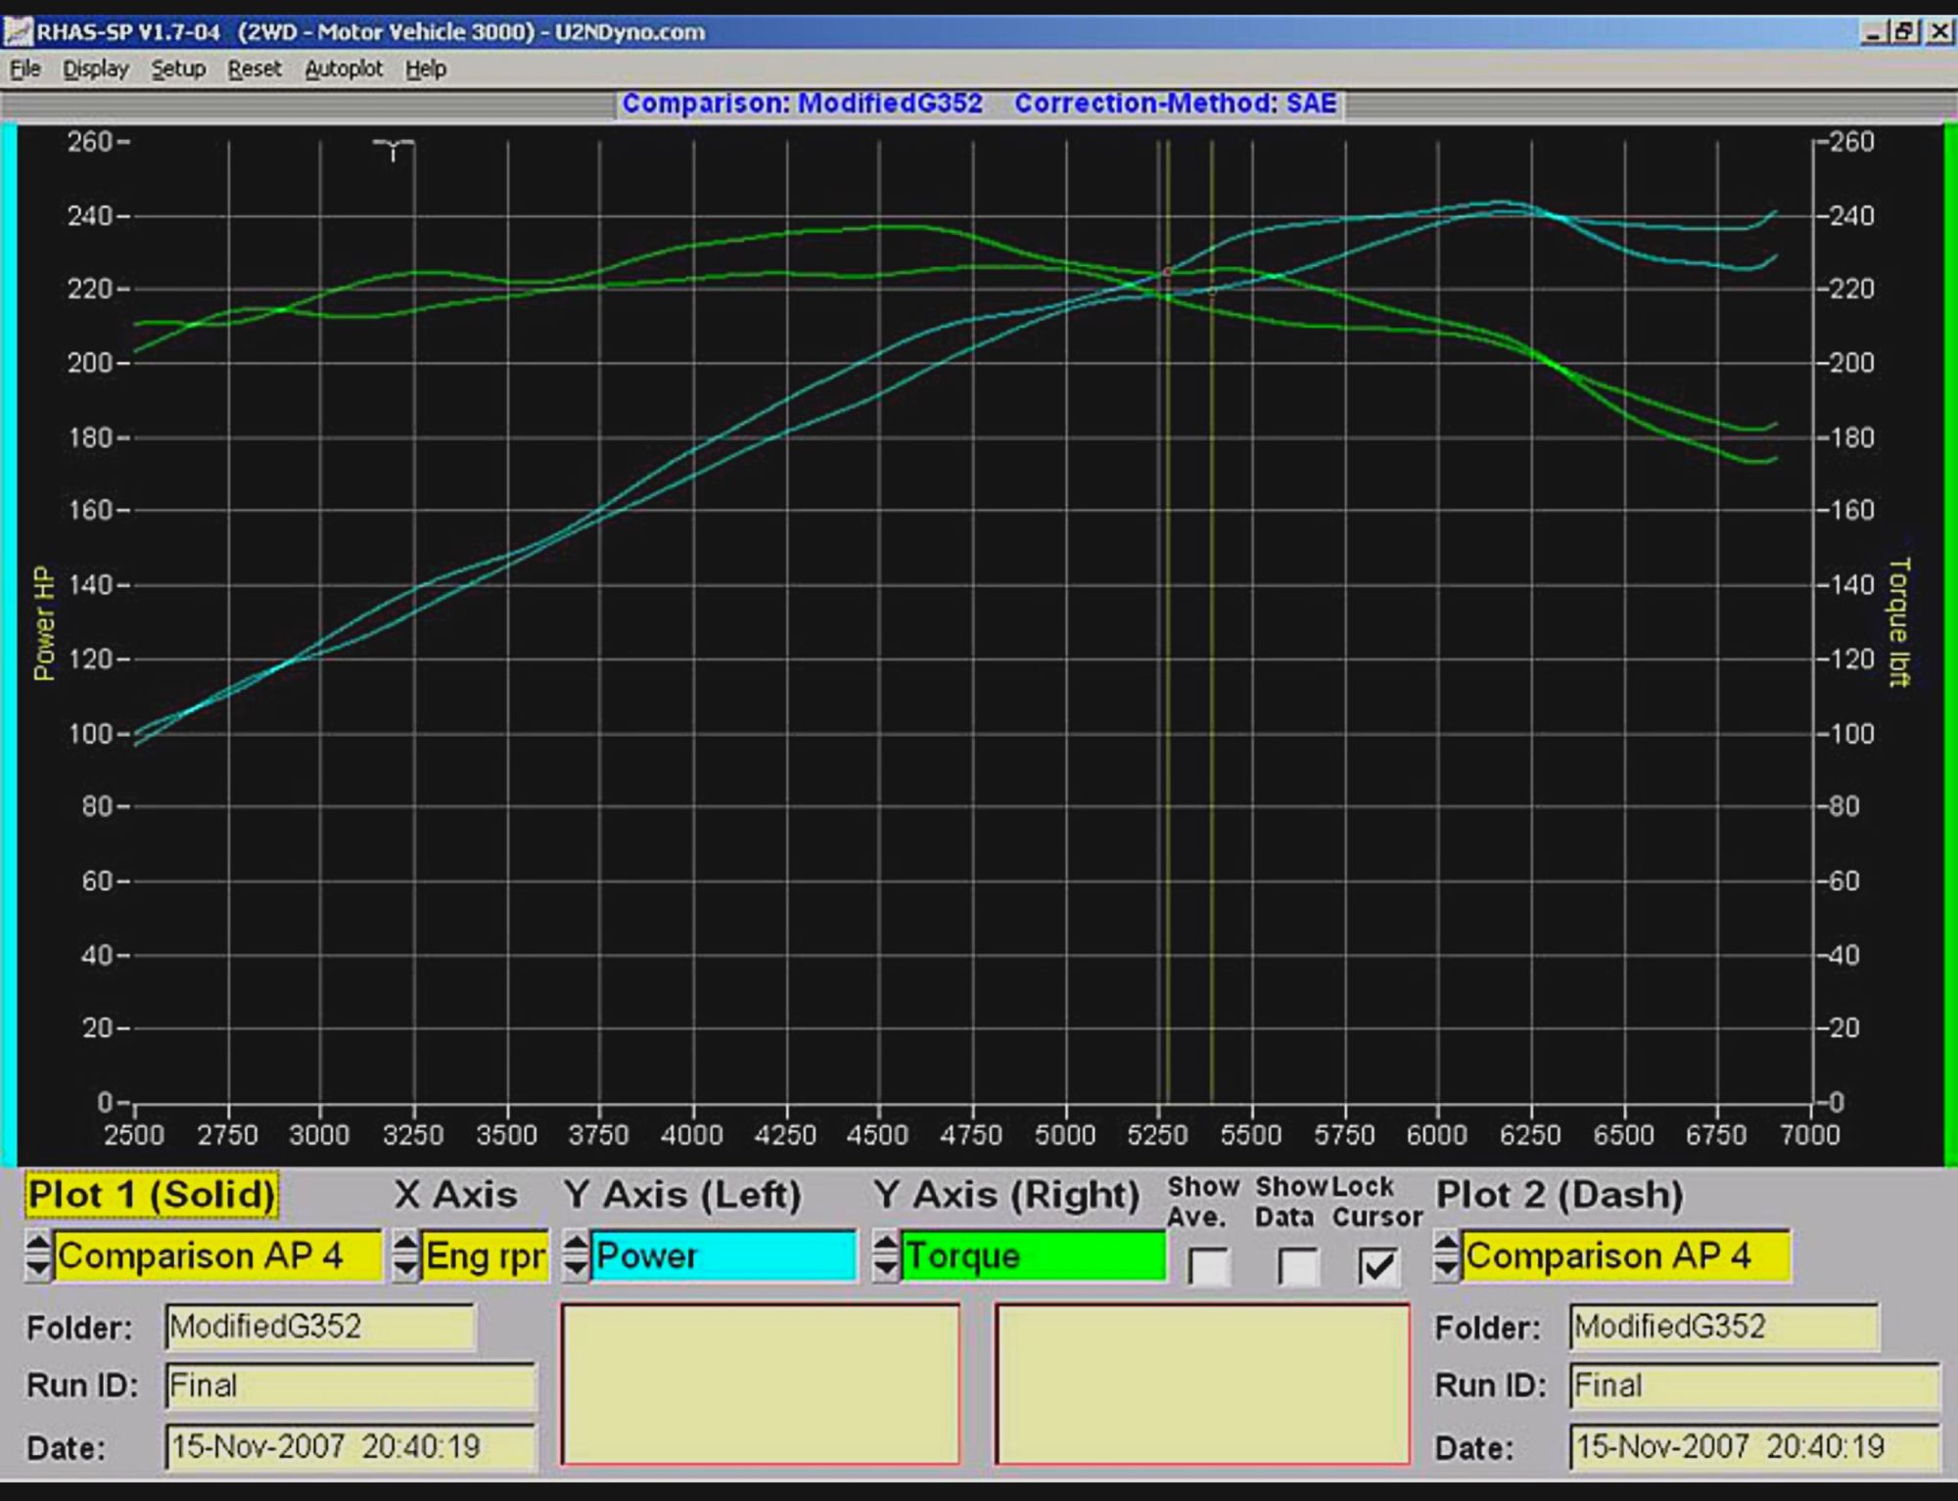The height and width of the screenshot is (1501, 1958).
Task: Step the Plot 2 Comparison AP 4 selector
Action: click(1446, 1255)
